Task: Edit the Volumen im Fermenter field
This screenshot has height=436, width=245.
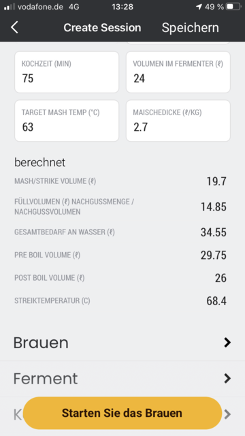Action: tap(178, 72)
